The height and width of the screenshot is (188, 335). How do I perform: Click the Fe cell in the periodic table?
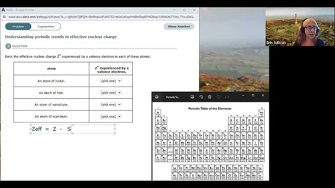point(201,136)
